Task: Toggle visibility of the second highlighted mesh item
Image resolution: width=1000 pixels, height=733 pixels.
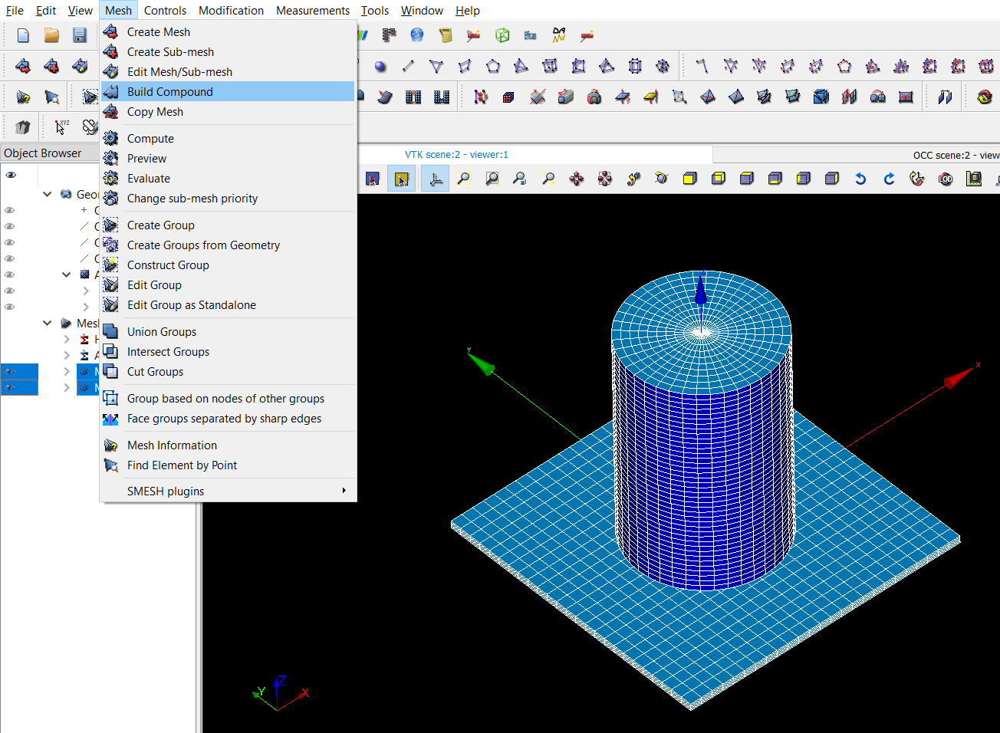Action: (10, 389)
